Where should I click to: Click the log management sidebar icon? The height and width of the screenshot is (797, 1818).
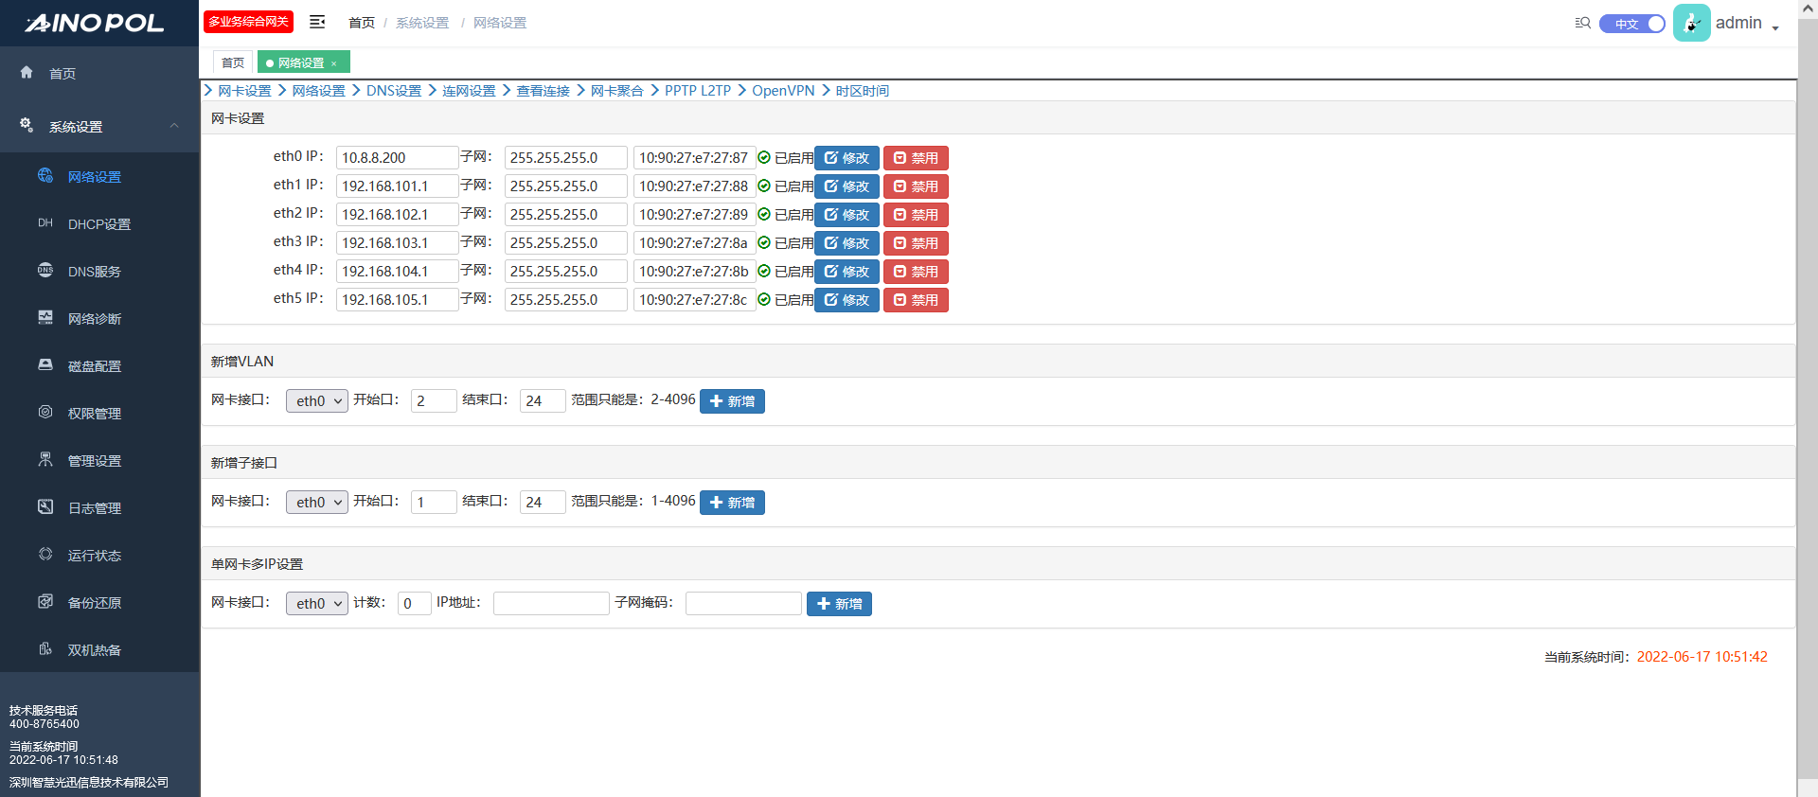point(45,506)
